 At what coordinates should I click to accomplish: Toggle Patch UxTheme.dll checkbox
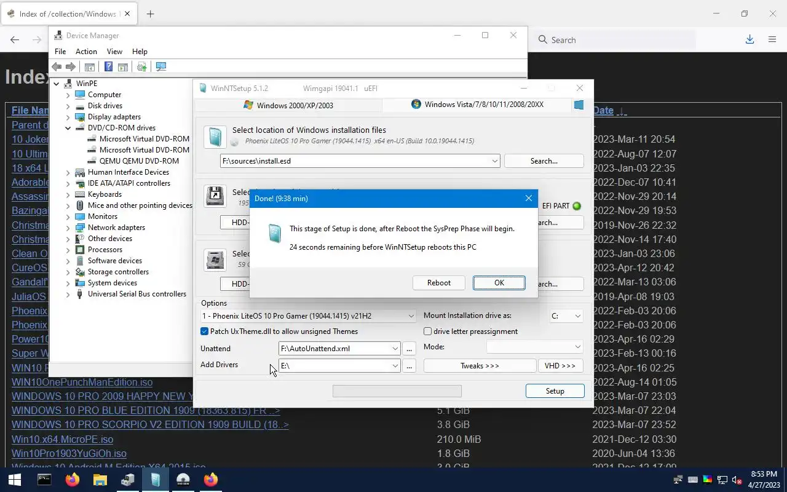click(x=205, y=331)
